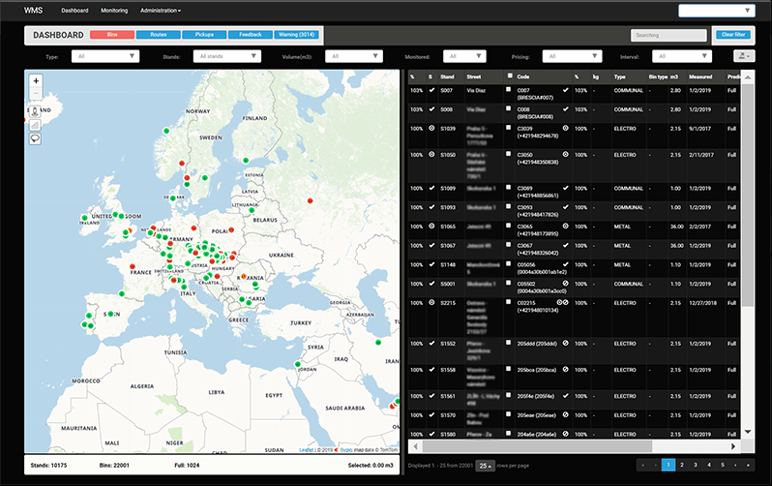Jump to the last page of results

749,465
